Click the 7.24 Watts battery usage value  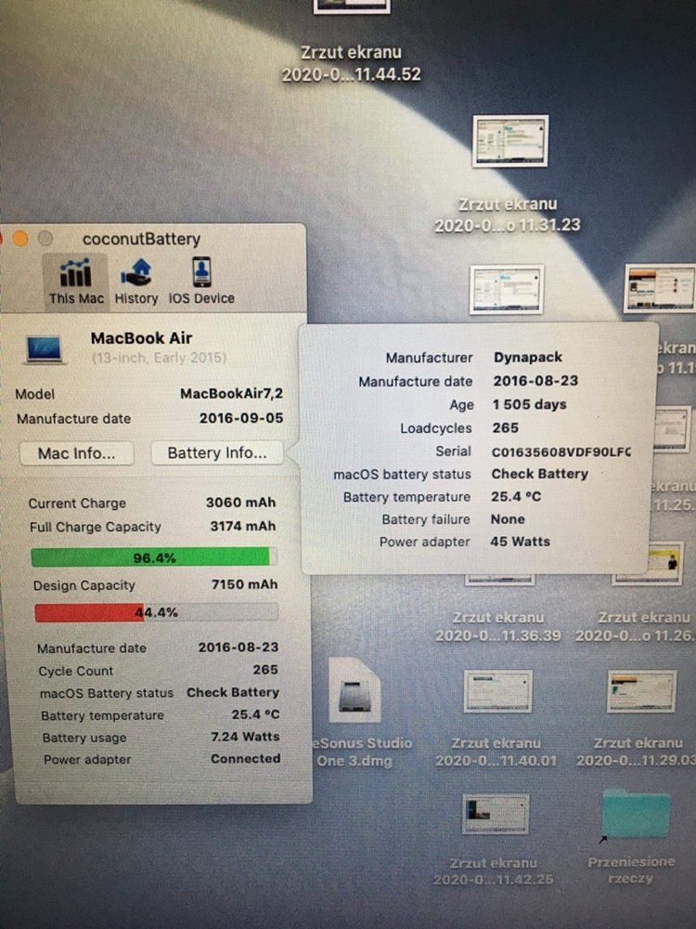pos(245,737)
